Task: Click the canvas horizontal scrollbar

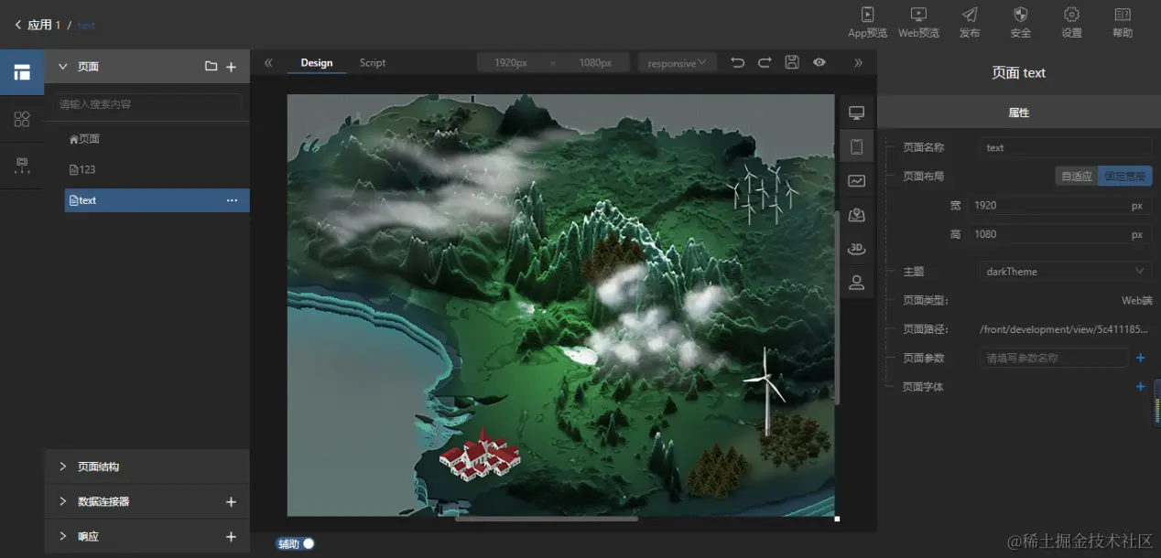Action: [x=546, y=519]
